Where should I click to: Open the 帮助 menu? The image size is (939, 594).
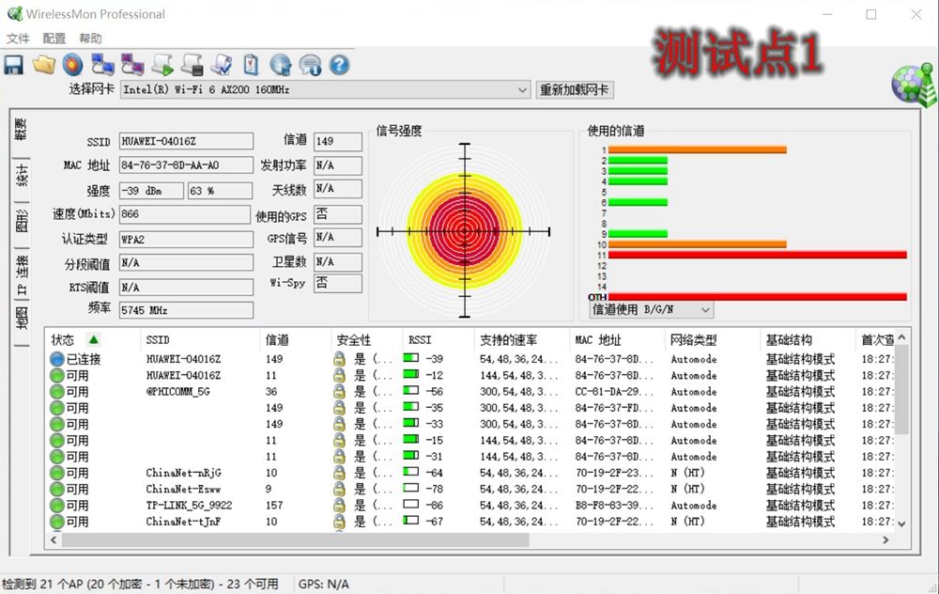tap(90, 39)
